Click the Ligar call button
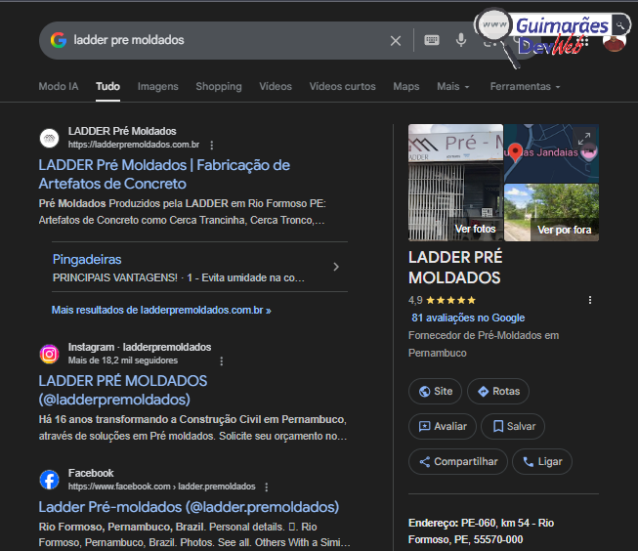 542,461
